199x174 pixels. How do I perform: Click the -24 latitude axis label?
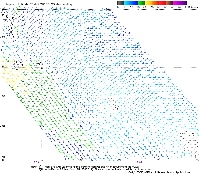click(3, 66)
